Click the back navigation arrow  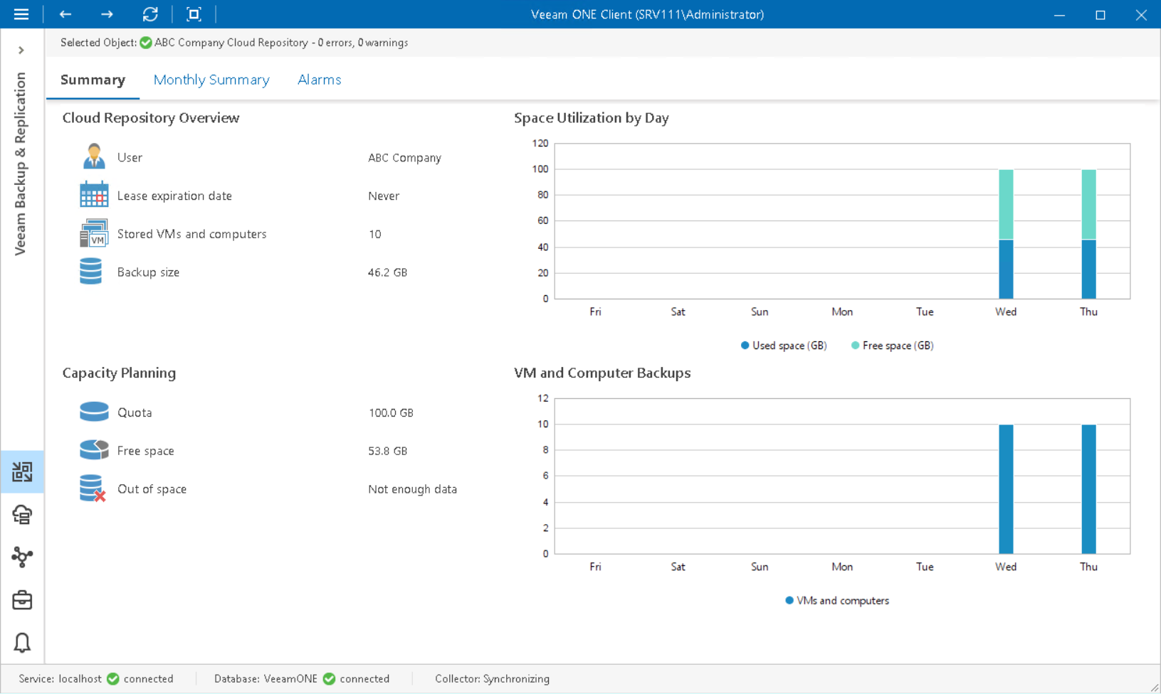(x=65, y=14)
